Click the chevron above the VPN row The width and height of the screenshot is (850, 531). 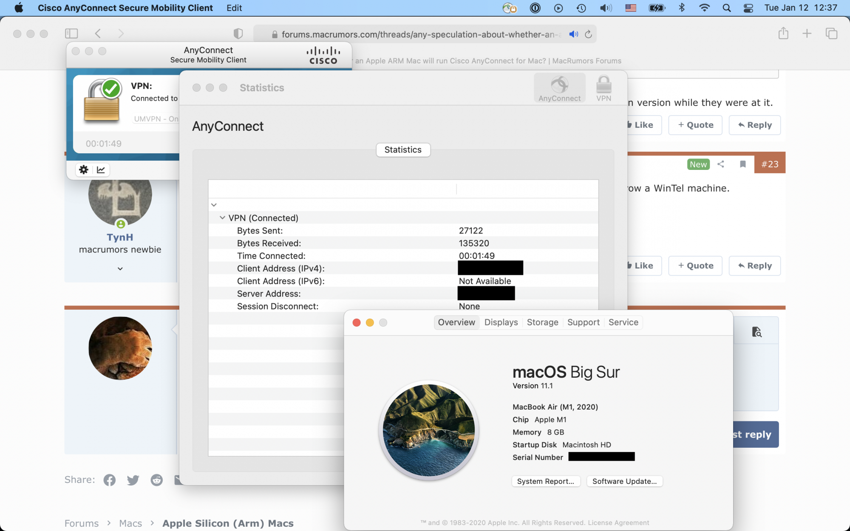[214, 205]
